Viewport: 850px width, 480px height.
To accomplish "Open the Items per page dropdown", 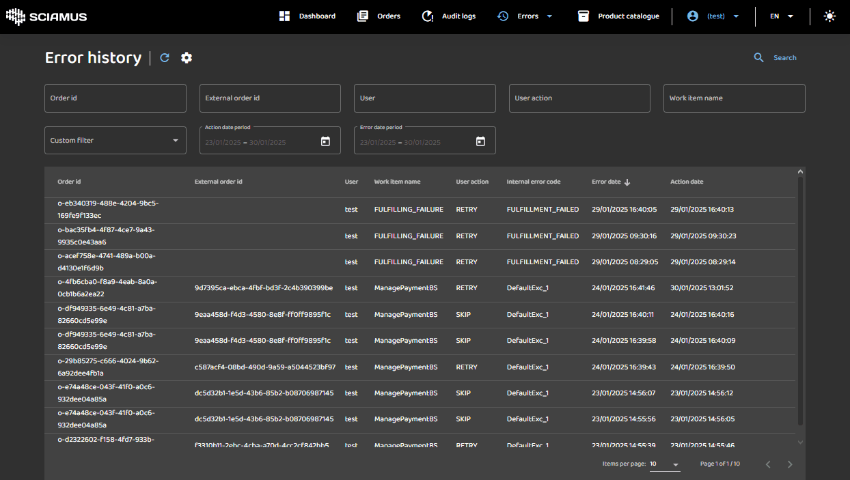I will tap(665, 464).
